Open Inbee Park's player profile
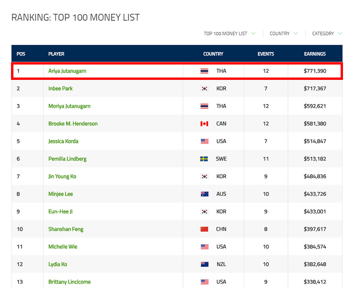This screenshot has width=354, height=288. click(x=61, y=89)
